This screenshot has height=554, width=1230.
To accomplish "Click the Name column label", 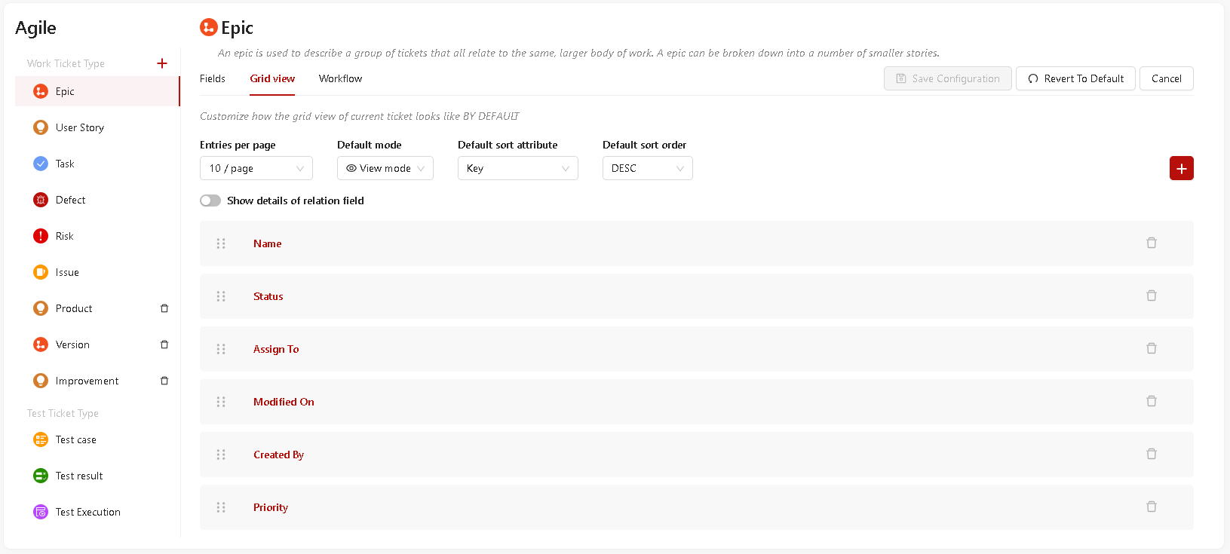I will tap(268, 243).
